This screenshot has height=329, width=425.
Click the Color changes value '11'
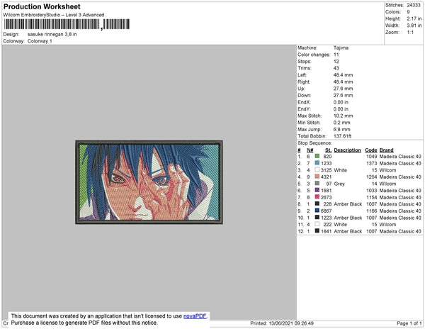336,55
